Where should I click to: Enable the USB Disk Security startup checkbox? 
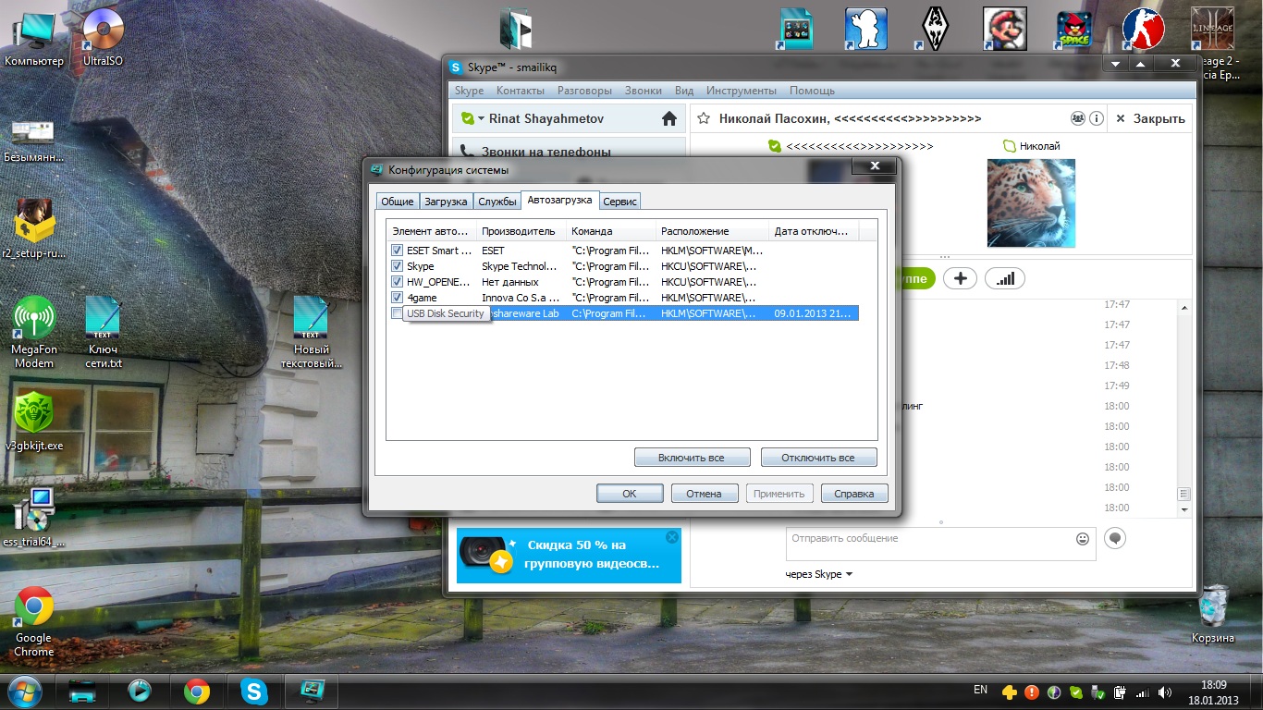point(397,313)
